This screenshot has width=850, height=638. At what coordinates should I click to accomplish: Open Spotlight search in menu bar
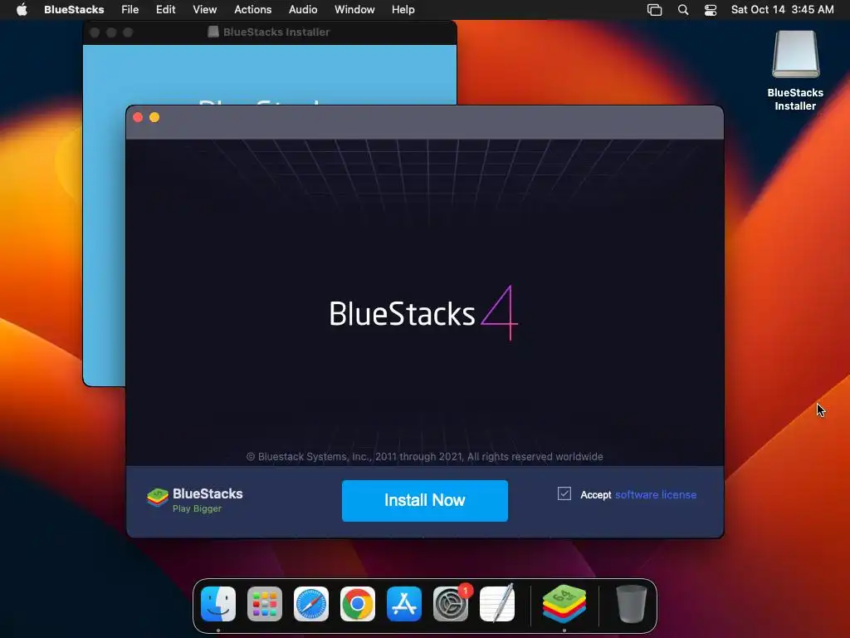(x=683, y=10)
